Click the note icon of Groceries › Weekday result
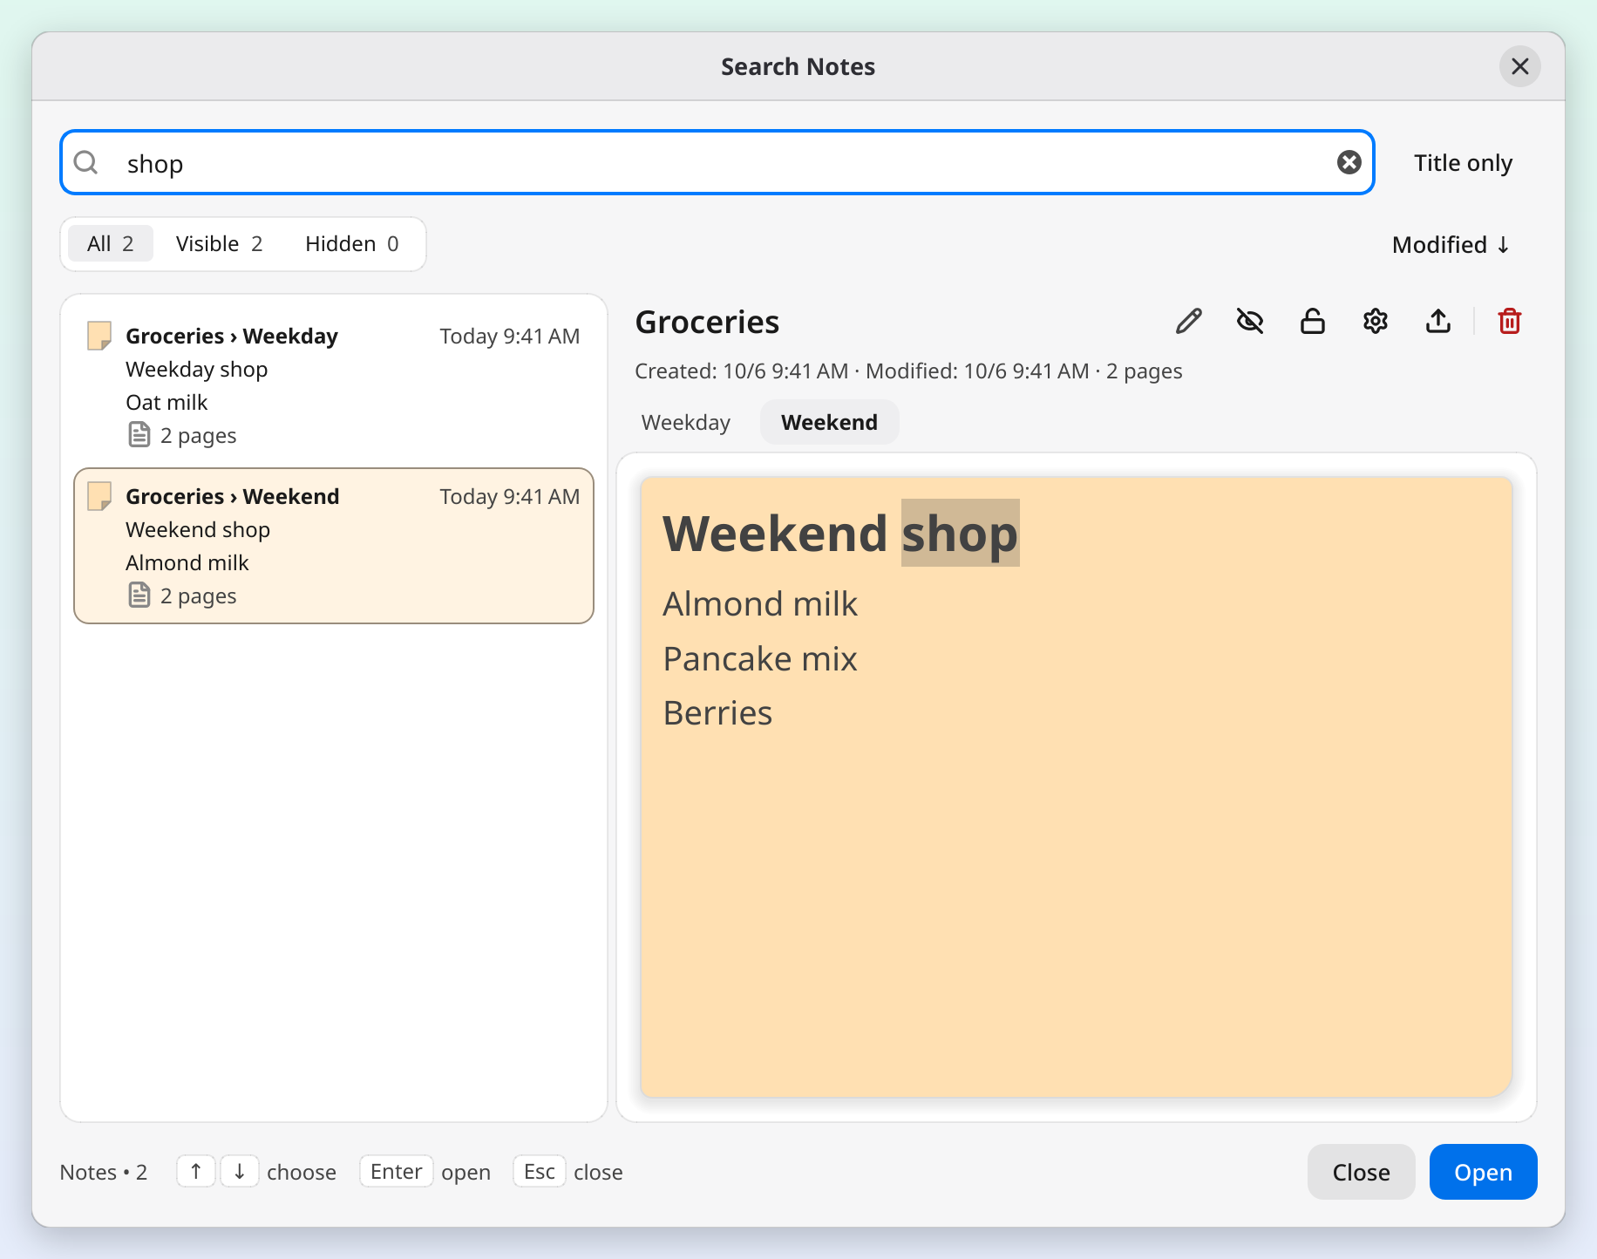 99,336
